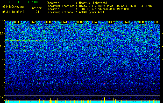Click the 1.0 frequency axis label
This screenshot has width=163, height=103.
click(x=2, y=46)
